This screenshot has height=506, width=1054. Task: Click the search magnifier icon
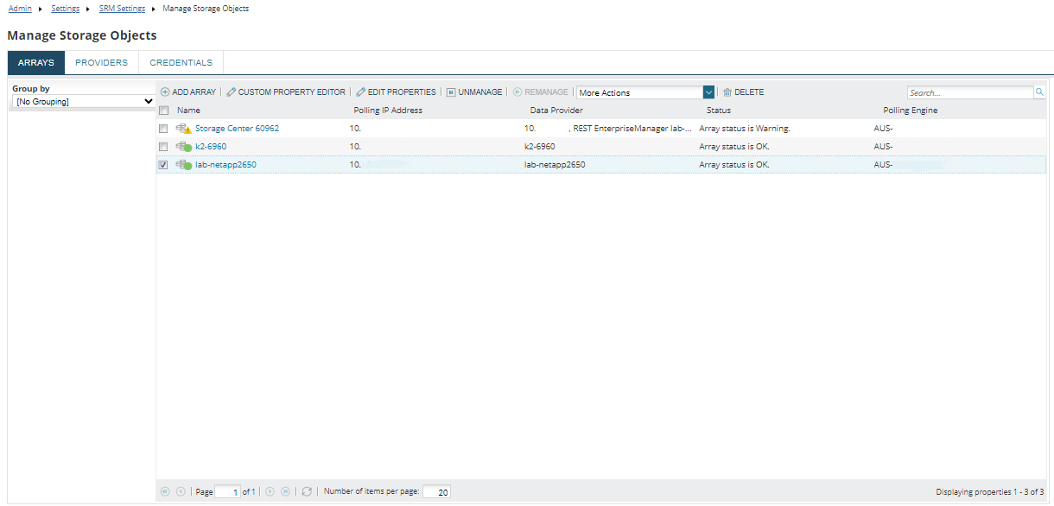[1039, 92]
